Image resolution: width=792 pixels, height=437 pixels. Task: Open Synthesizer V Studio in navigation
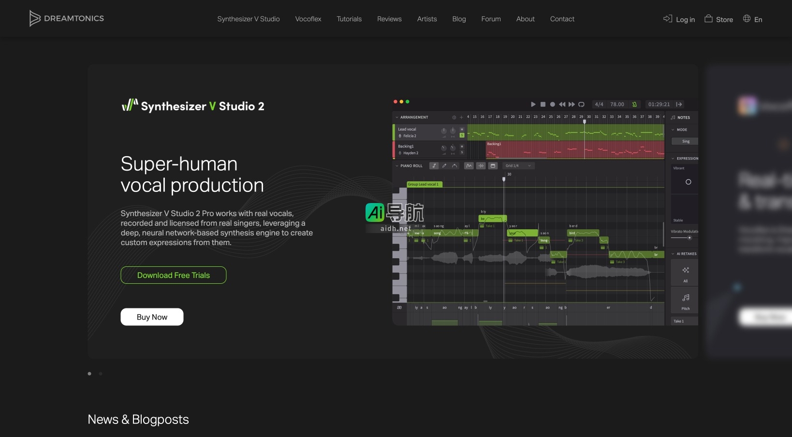[249, 19]
